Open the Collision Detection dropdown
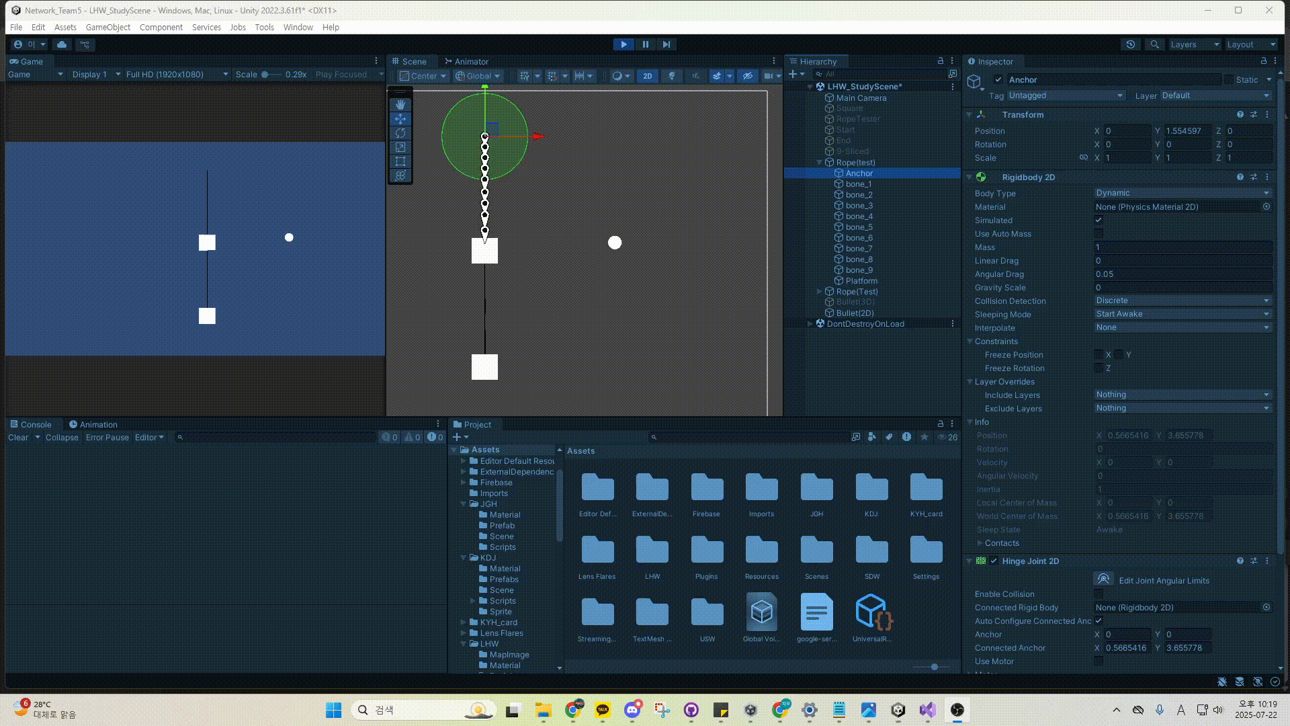This screenshot has width=1290, height=726. 1182,300
